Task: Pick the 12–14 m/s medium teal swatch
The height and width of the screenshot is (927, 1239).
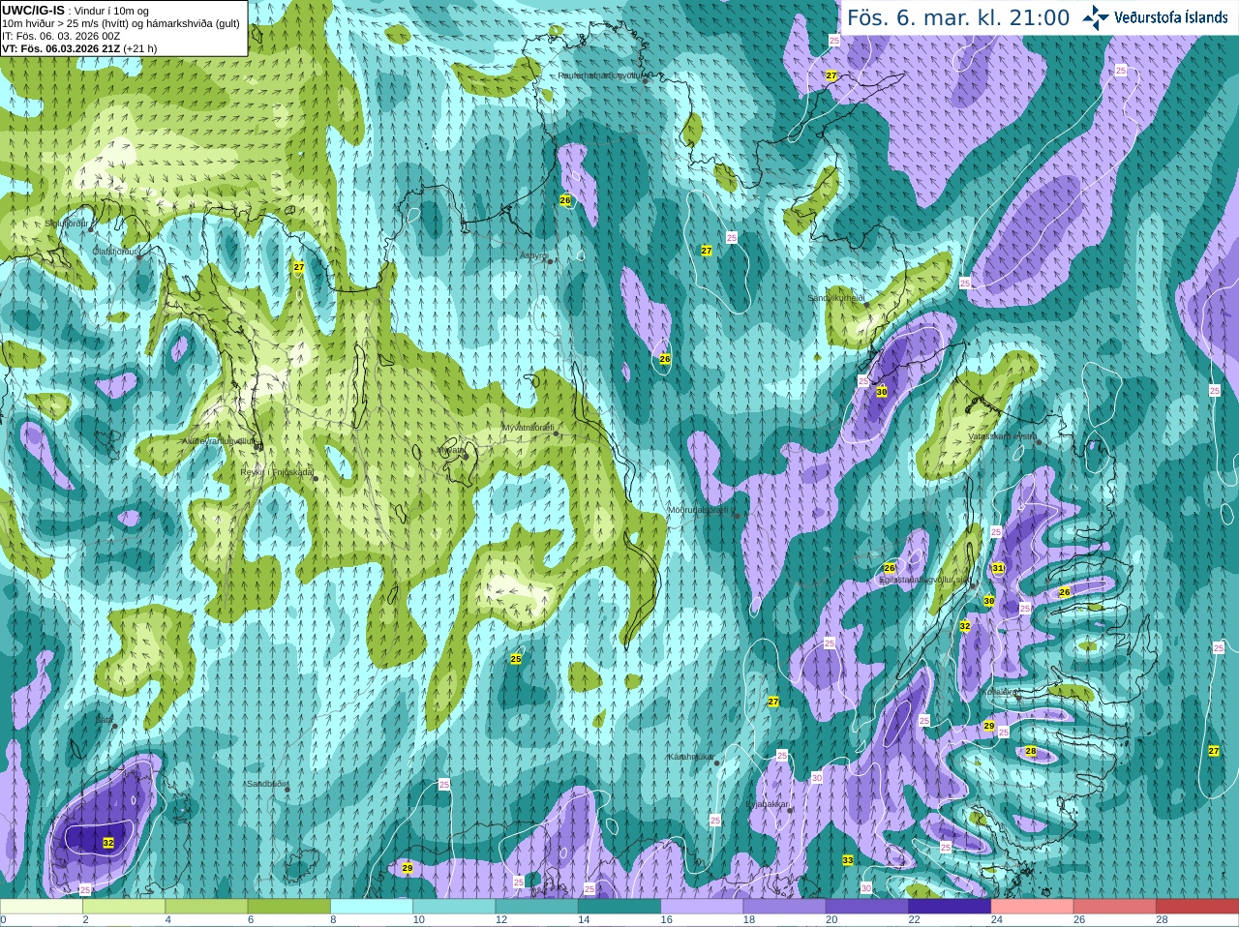Action: tap(537, 907)
